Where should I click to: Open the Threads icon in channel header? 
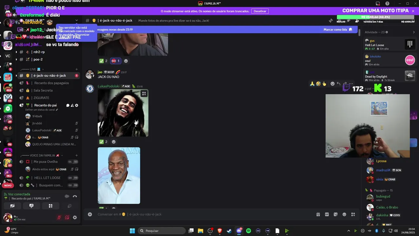[x=331, y=20]
